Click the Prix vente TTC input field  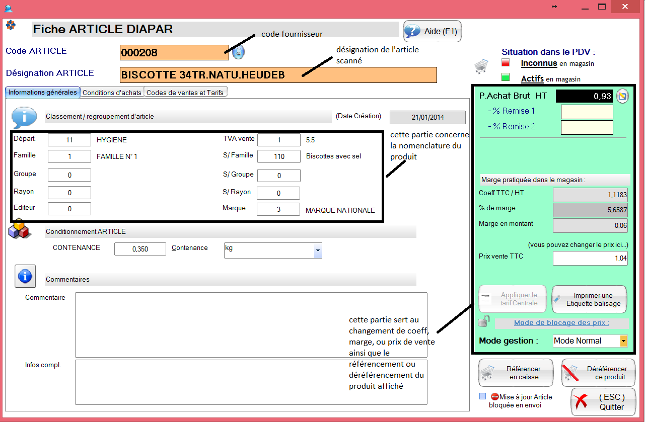coord(590,259)
